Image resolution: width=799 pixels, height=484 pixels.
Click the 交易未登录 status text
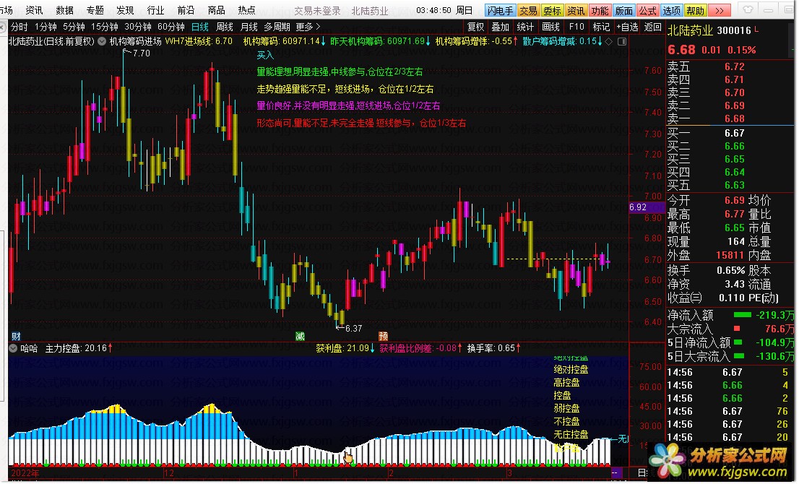click(x=317, y=11)
